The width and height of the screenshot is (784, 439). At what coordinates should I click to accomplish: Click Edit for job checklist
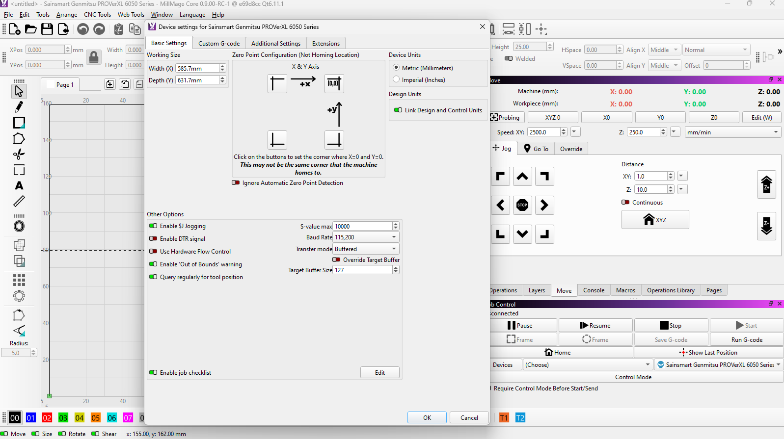pos(380,373)
